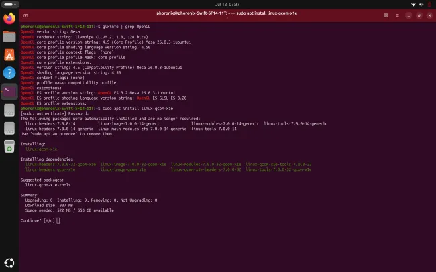Click 'linux-modules-7.0.0-32-qcom-x1e' dependency

206,165
